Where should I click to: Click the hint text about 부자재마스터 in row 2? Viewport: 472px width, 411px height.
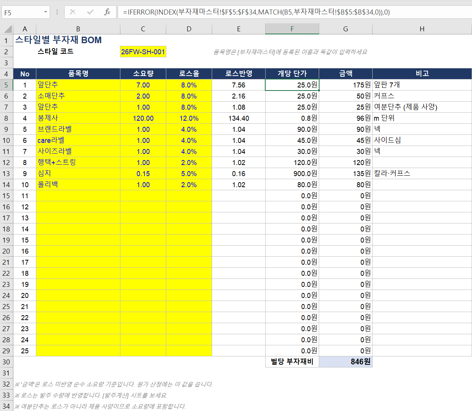click(290, 52)
